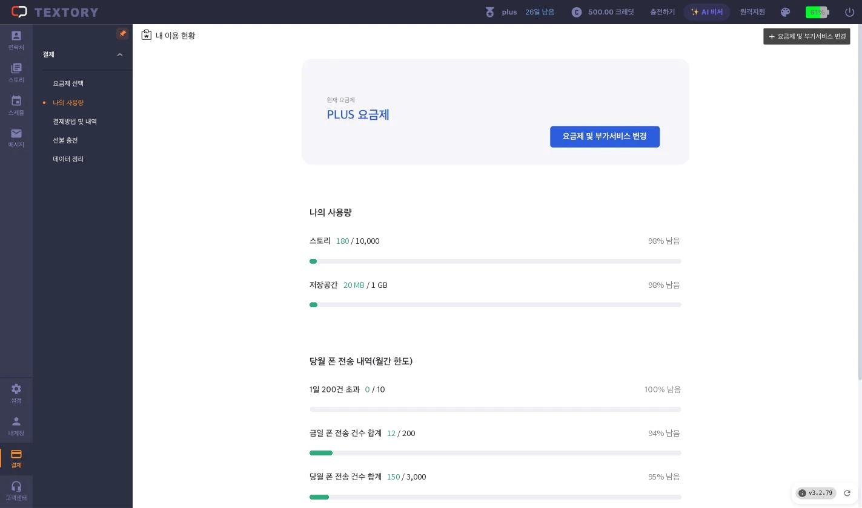Click the 당월 폰 전송 건수 합계 progress bar
The width and height of the screenshot is (862, 508).
pos(496,497)
